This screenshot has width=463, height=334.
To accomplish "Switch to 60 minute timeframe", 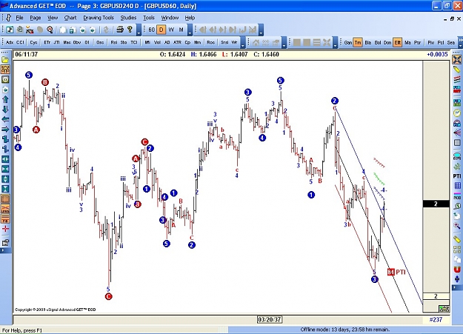I will tap(151, 30).
